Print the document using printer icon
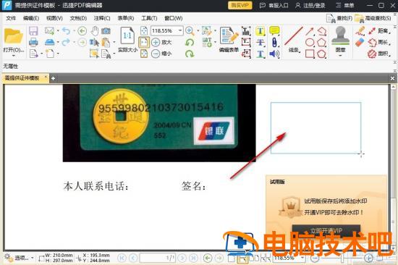The height and width of the screenshot is (265, 398). (x=33, y=42)
